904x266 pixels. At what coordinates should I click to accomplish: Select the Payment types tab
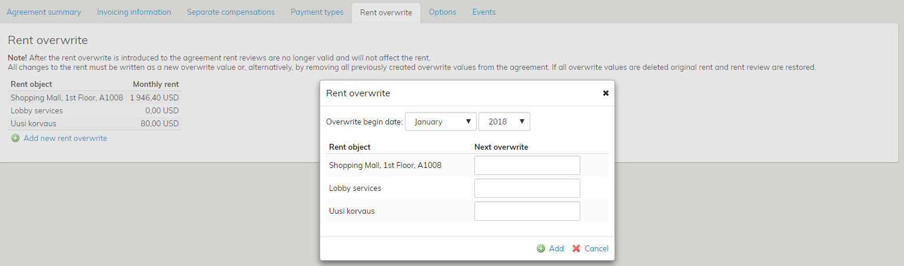point(317,12)
